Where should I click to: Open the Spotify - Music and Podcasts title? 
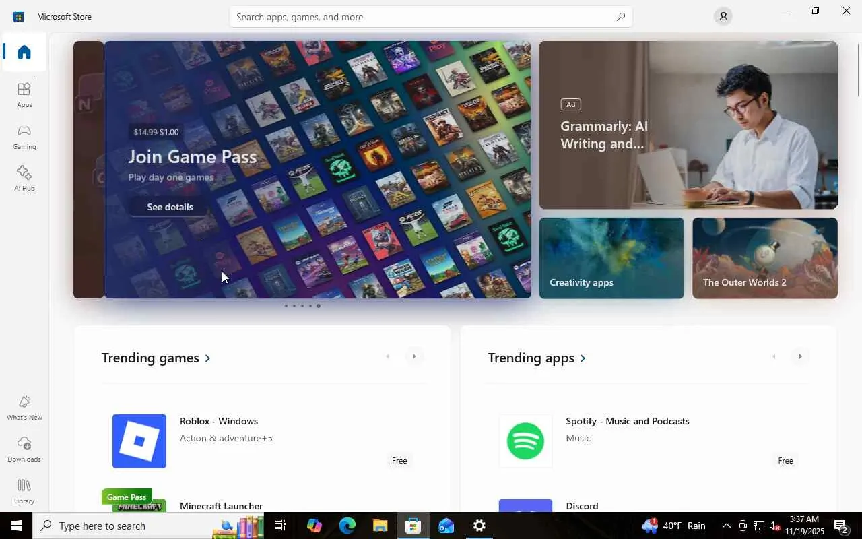(x=628, y=421)
